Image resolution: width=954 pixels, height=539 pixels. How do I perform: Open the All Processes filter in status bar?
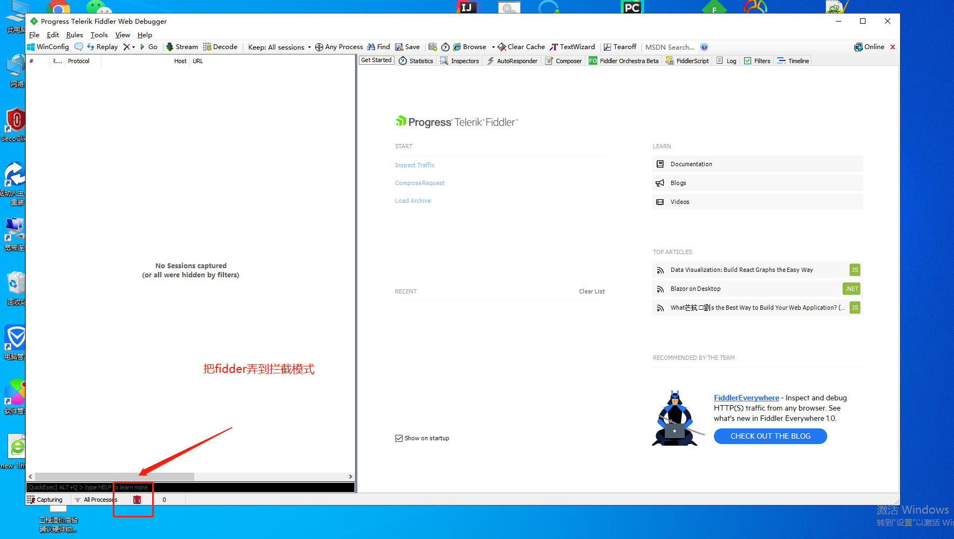pyautogui.click(x=96, y=500)
